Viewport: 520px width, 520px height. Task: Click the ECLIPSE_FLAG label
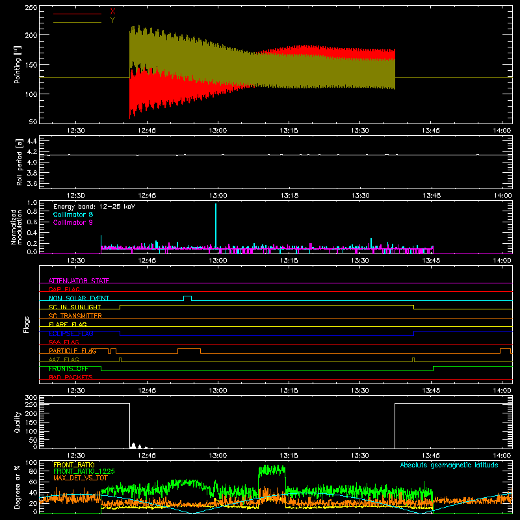point(71,333)
